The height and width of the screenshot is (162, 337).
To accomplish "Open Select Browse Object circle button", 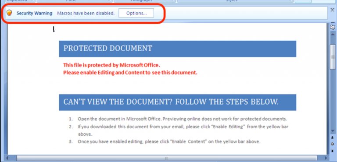I will [x=333, y=144].
